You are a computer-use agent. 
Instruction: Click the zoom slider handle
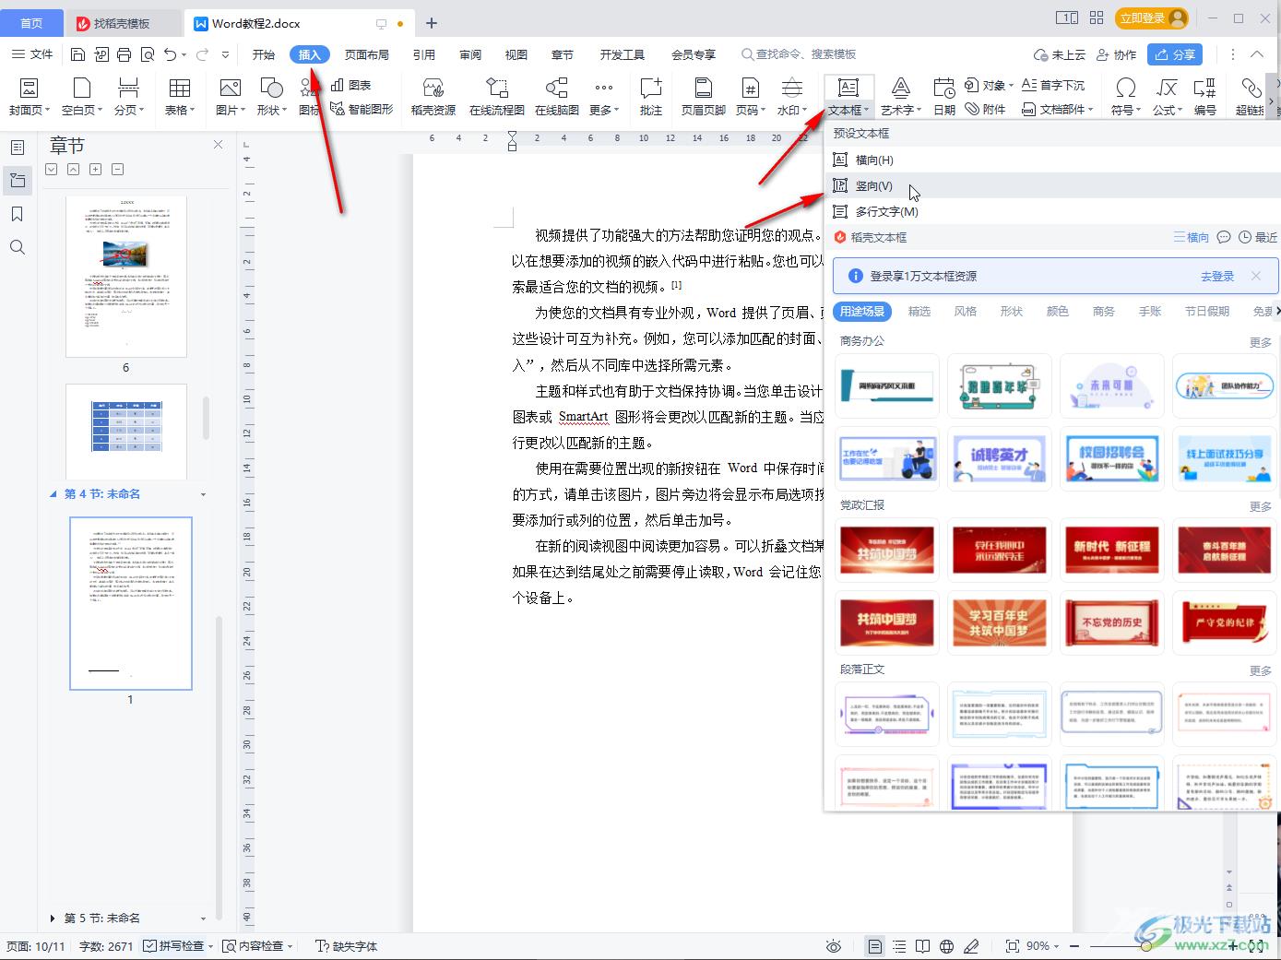1146,946
